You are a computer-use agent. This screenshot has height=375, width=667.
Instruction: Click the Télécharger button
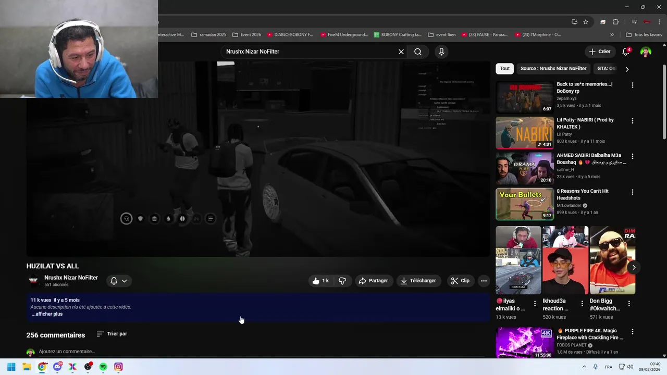point(418,281)
